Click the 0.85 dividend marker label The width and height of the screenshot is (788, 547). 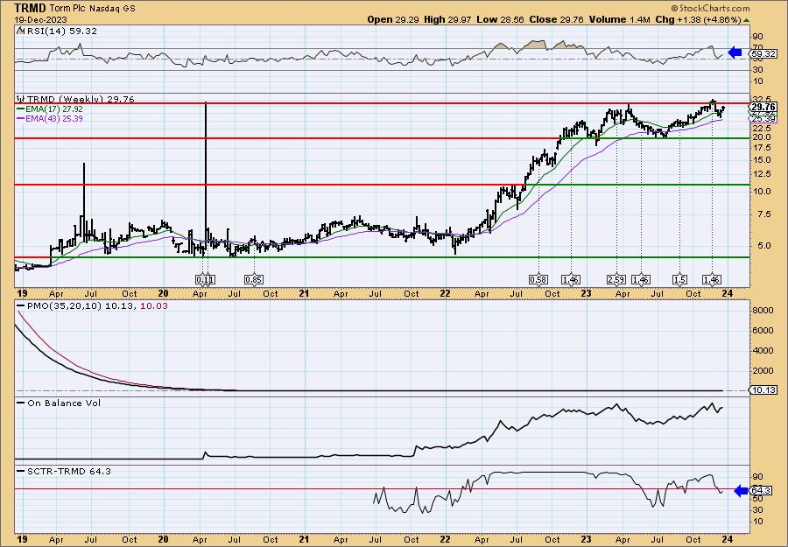click(x=253, y=279)
